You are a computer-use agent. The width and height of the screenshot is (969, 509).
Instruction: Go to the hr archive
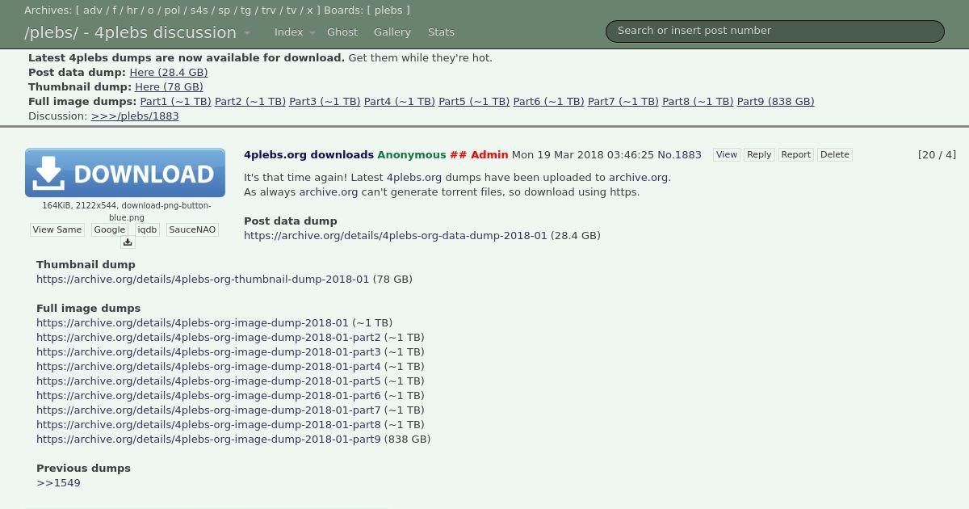[x=132, y=11]
